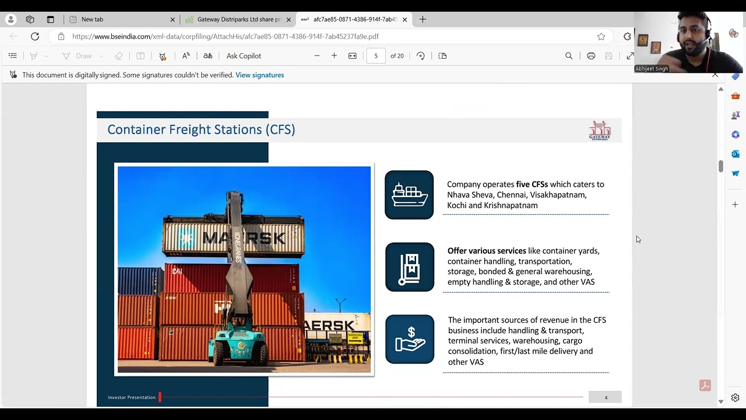Open the tab actions menu icon
The height and width of the screenshot is (420, 746).
[50, 19]
